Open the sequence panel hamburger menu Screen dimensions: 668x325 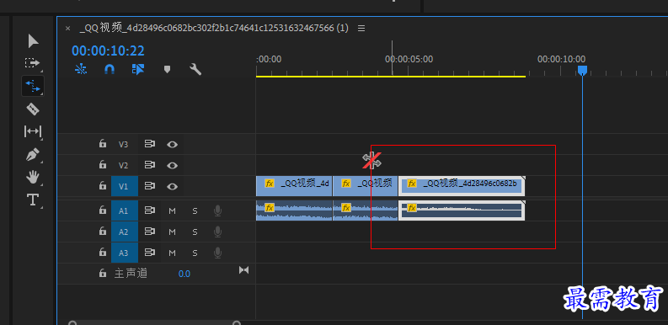pyautogui.click(x=361, y=29)
